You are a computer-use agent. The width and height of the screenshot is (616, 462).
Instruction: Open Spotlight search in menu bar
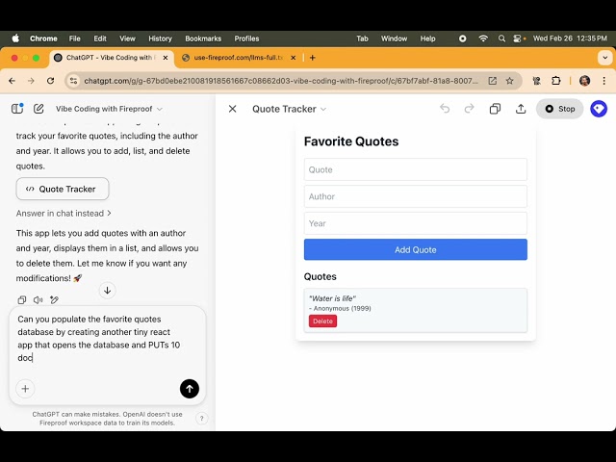[x=501, y=38]
